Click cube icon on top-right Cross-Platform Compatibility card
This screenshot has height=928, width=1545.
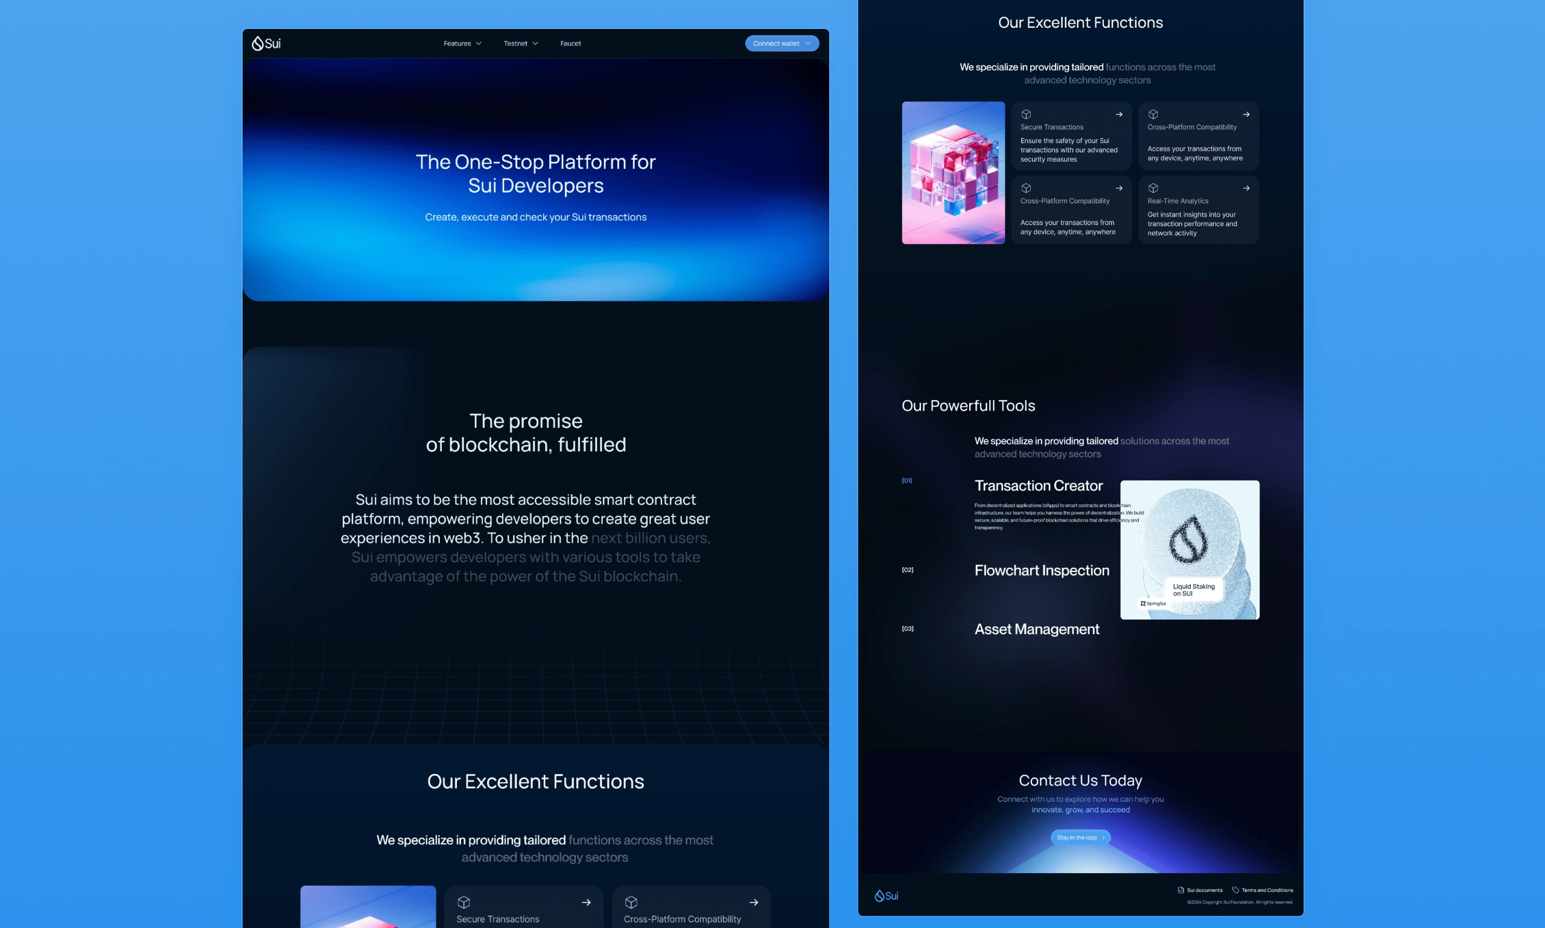(1153, 115)
